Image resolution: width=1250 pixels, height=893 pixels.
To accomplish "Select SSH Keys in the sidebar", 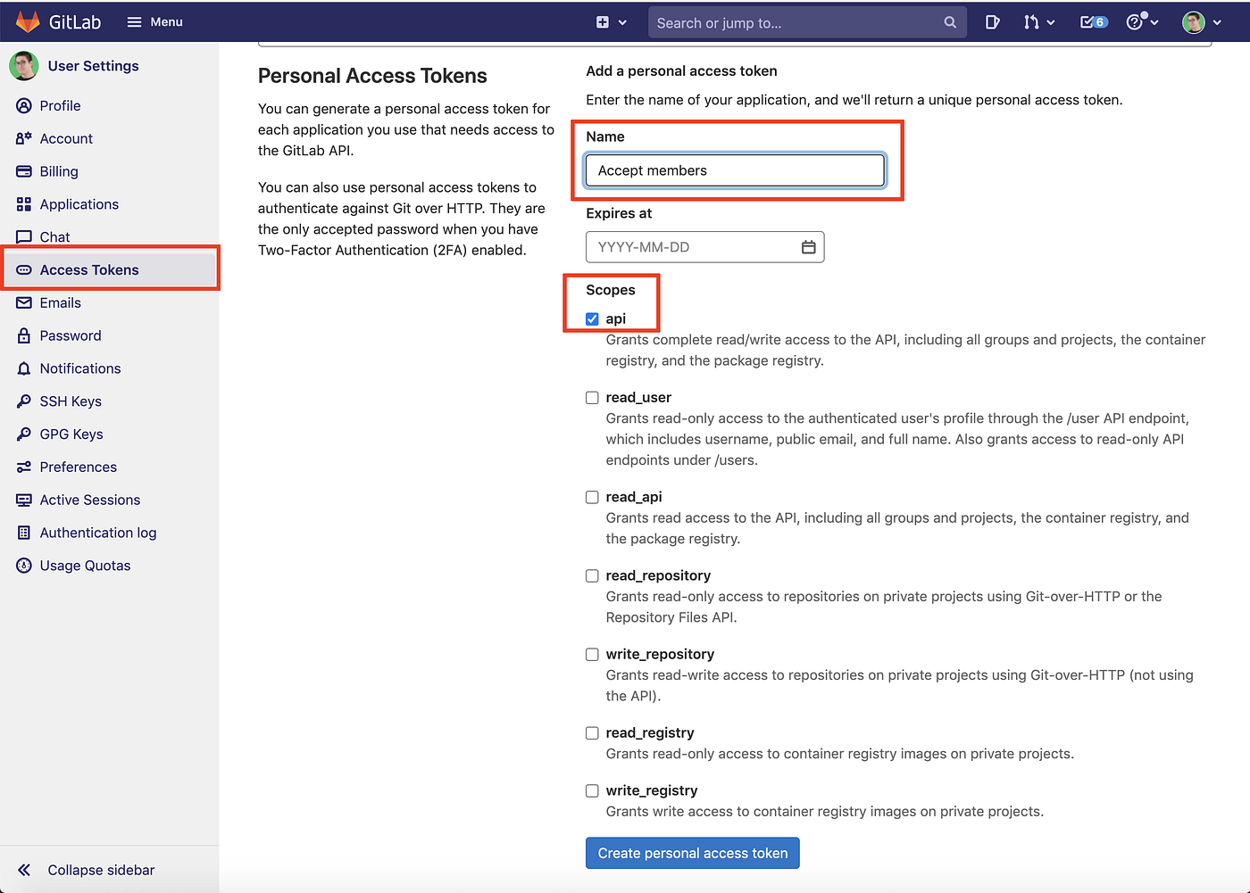I will pos(71,401).
